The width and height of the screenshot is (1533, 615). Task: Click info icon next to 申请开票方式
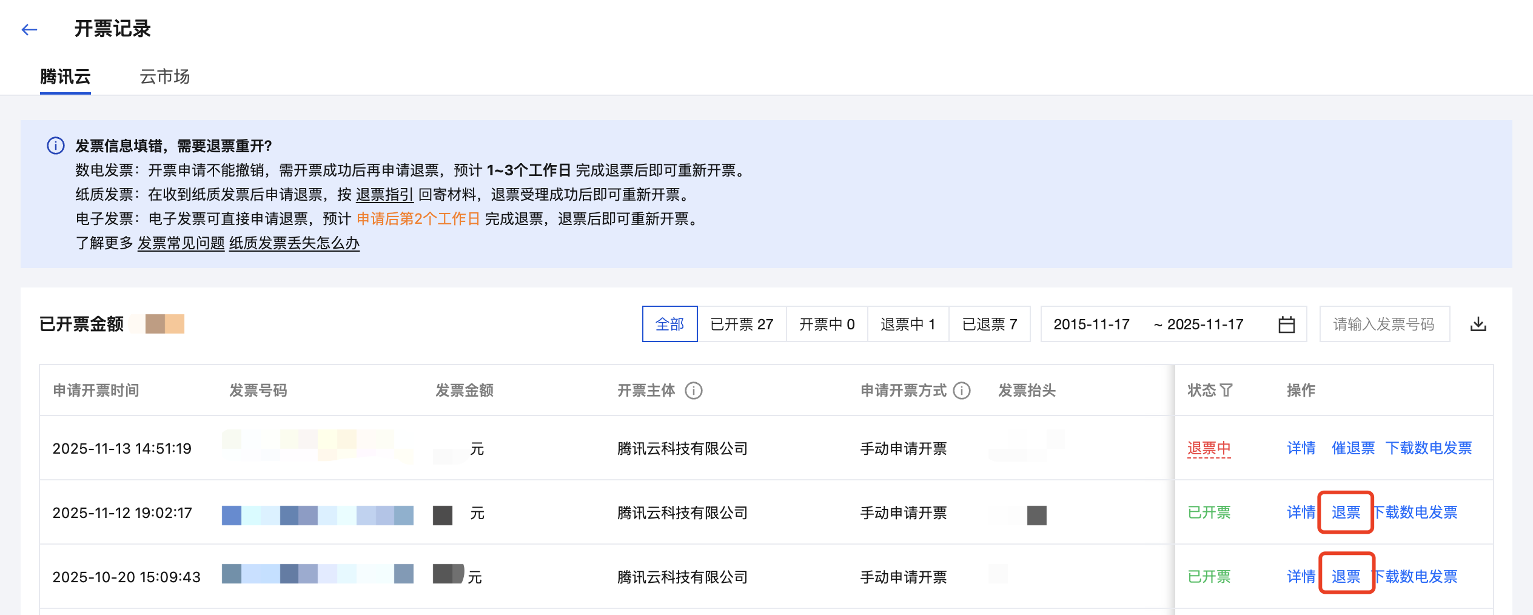tap(962, 391)
